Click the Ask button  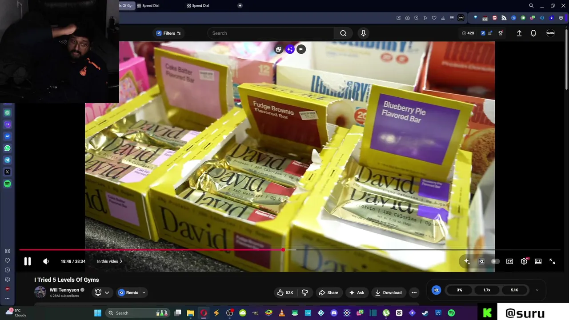point(357,292)
